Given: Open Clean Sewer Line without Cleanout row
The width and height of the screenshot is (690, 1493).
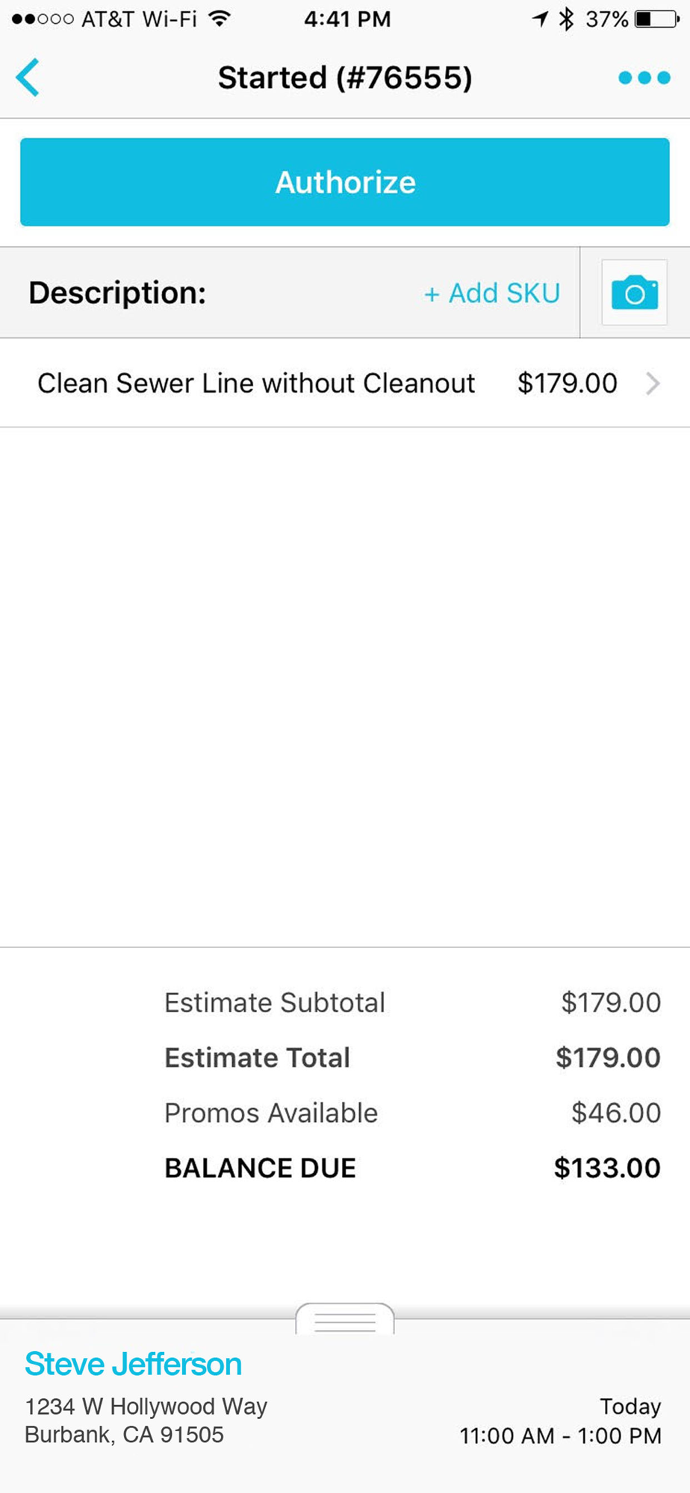Looking at the screenshot, I should [x=256, y=384].
